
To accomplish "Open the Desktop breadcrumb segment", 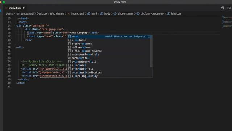I will click(42, 13).
